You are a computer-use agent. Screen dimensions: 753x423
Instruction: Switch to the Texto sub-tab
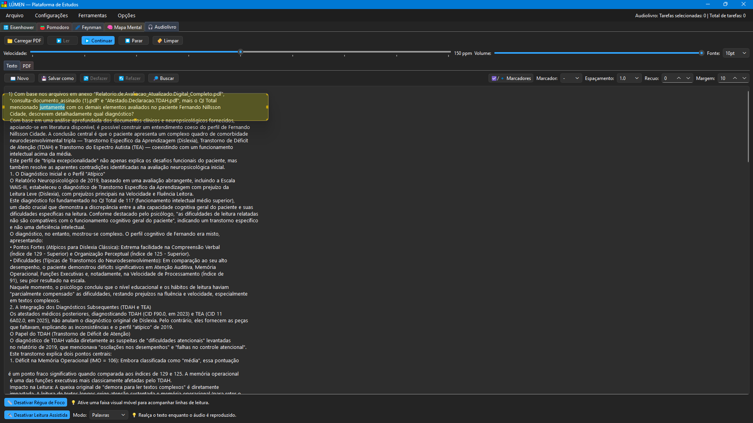12,66
